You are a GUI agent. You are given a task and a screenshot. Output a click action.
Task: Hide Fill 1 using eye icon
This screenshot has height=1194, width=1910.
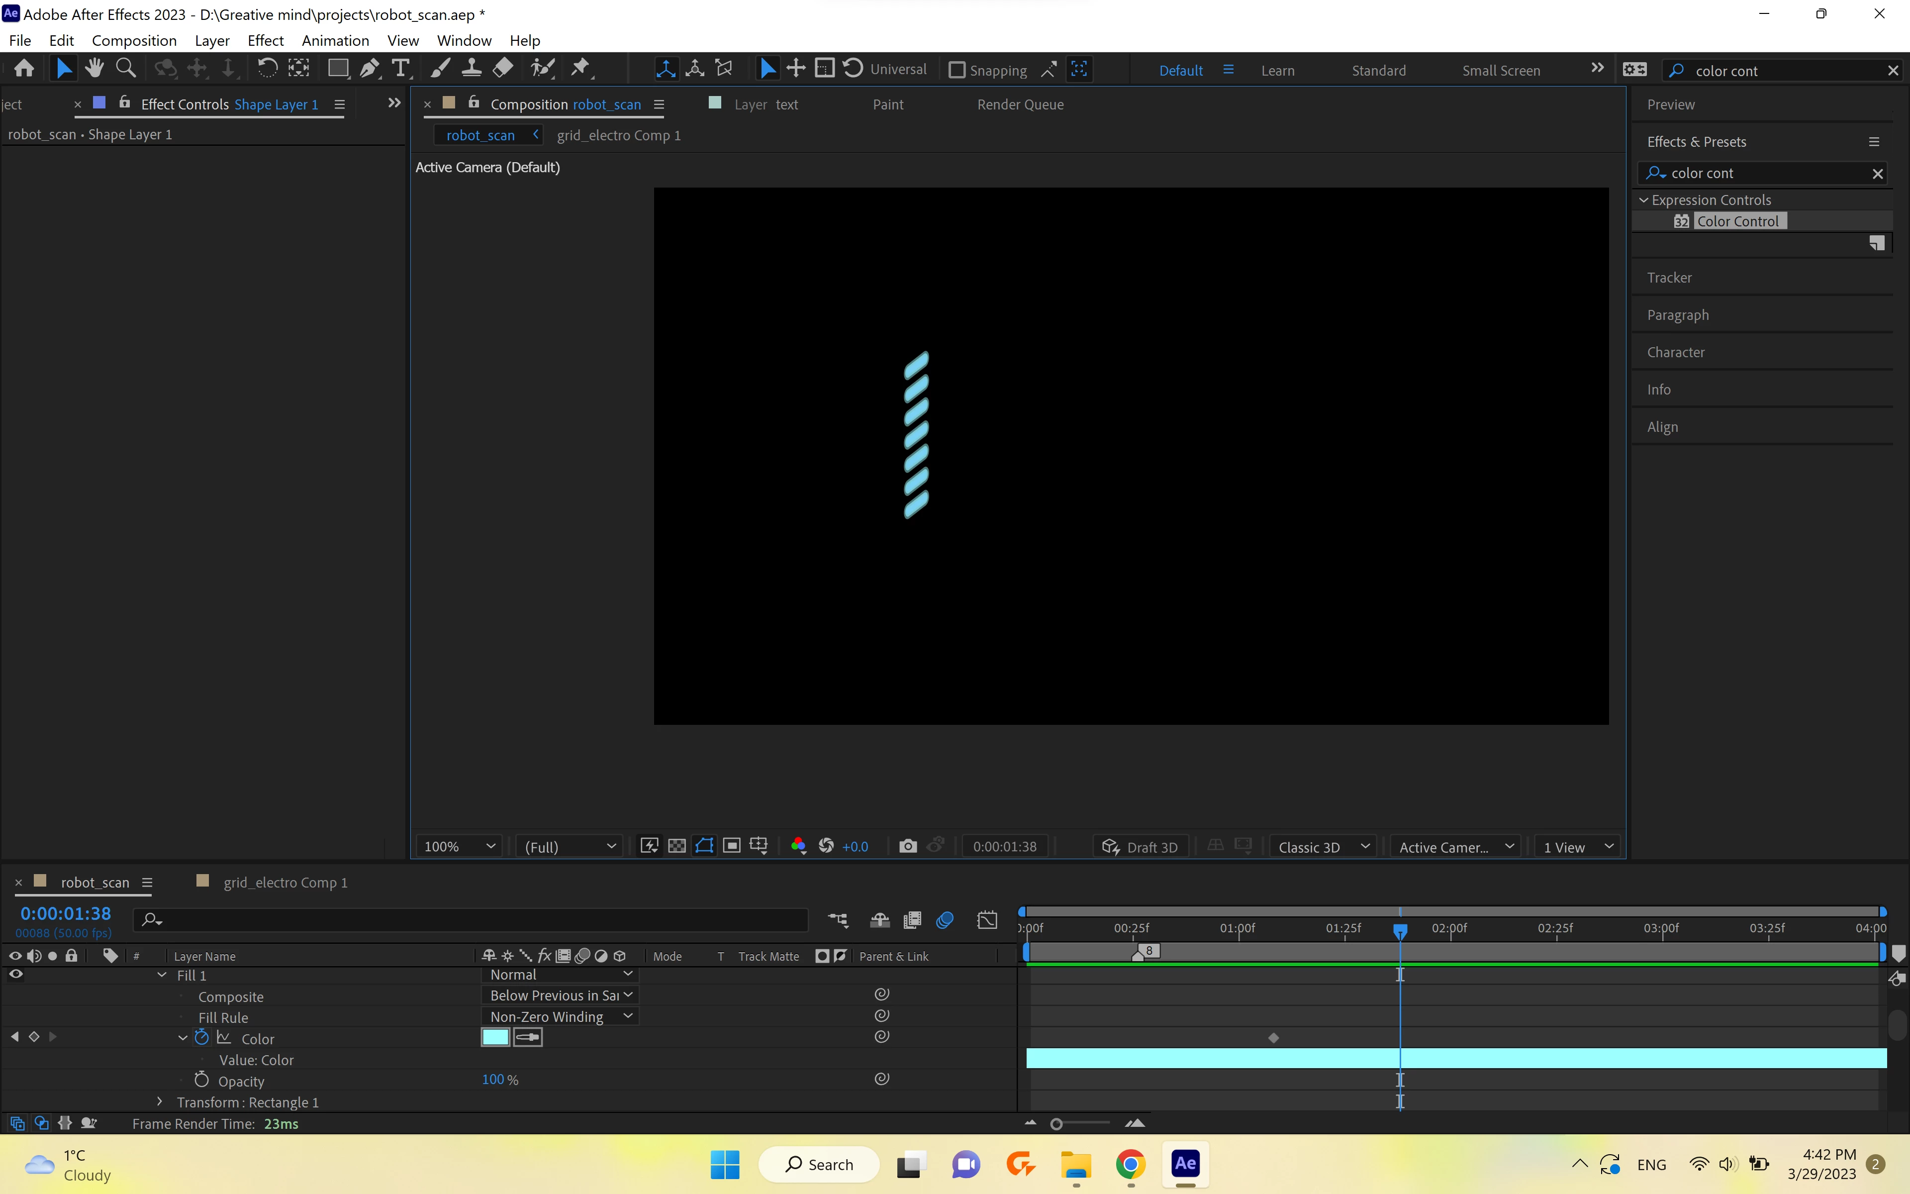tap(16, 975)
